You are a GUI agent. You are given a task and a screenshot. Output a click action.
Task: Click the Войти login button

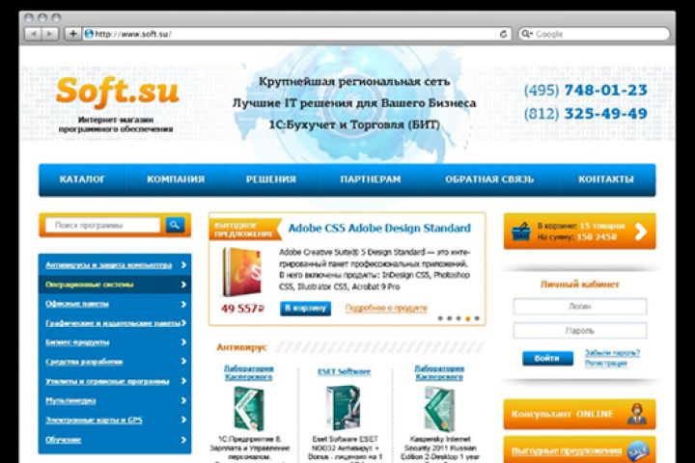point(547,358)
